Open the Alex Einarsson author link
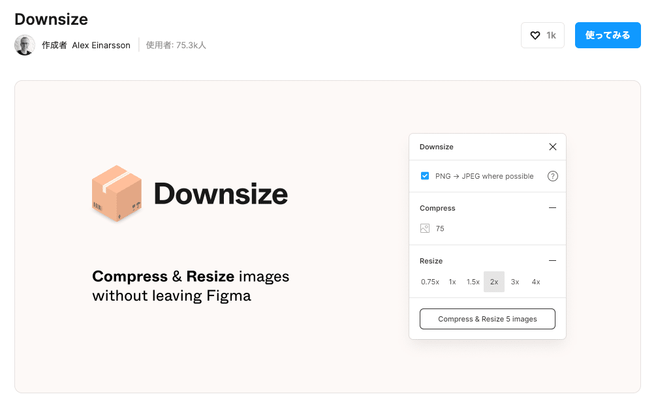The image size is (656, 405). tap(101, 45)
